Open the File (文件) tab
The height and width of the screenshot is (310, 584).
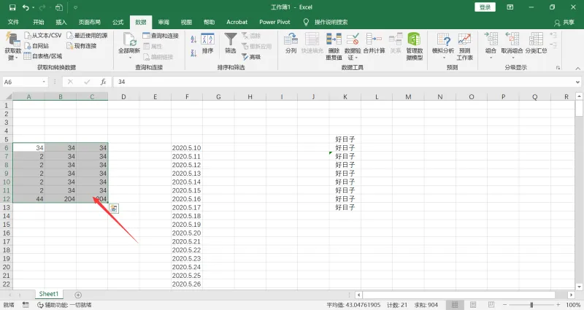(x=13, y=22)
